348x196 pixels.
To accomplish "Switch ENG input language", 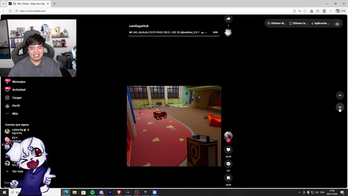I will [322, 192].
